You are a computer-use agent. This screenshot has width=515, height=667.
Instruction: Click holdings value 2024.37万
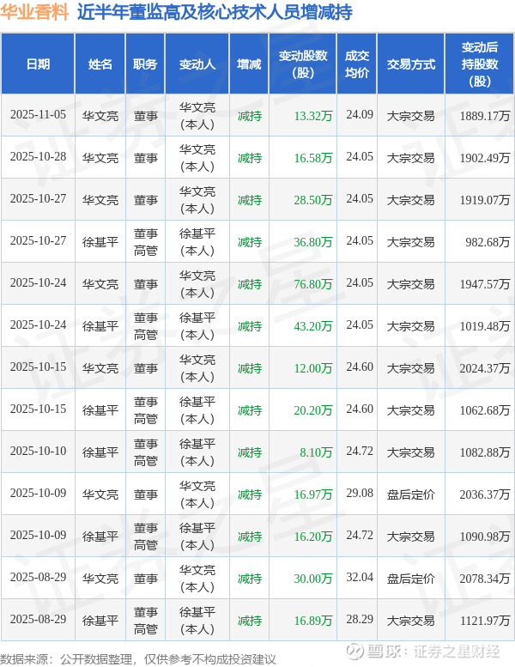(x=485, y=368)
